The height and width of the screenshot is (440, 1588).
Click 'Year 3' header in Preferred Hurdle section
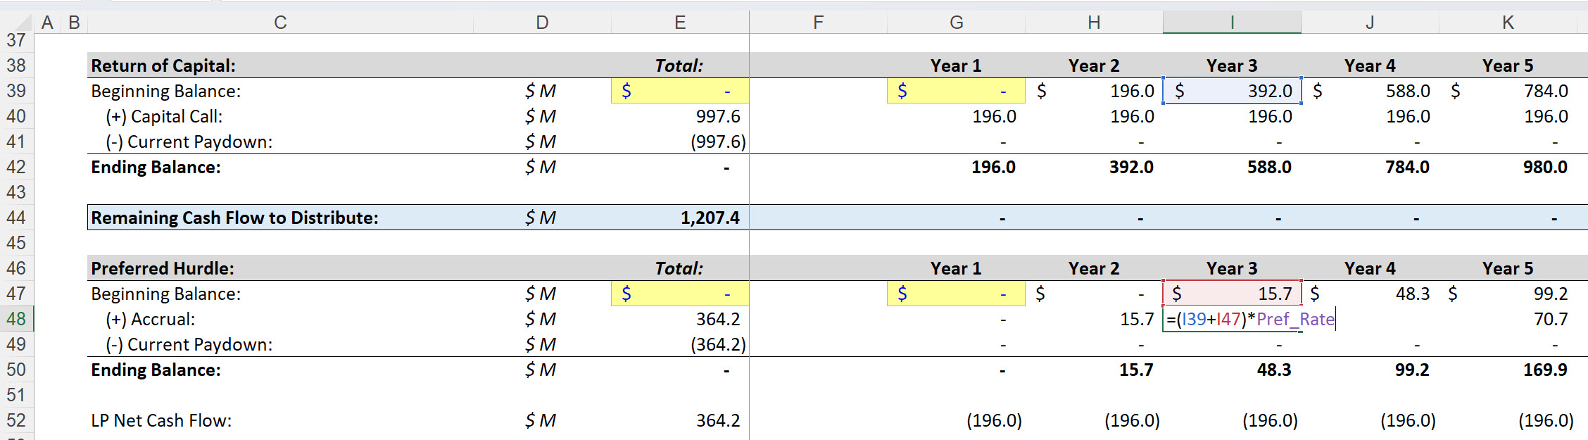pos(1232,268)
